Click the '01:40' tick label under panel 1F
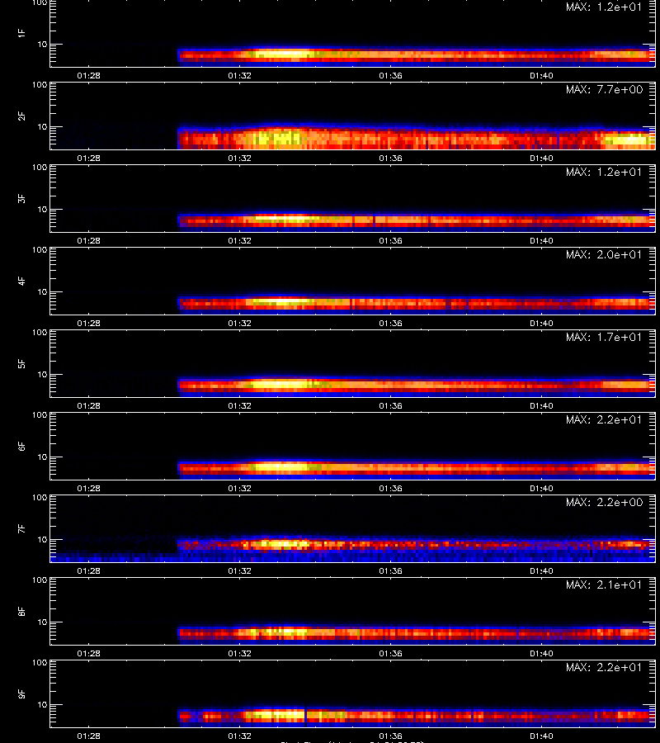This screenshot has width=660, height=743. click(542, 75)
